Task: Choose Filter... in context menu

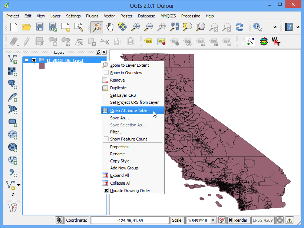Action: point(133,132)
